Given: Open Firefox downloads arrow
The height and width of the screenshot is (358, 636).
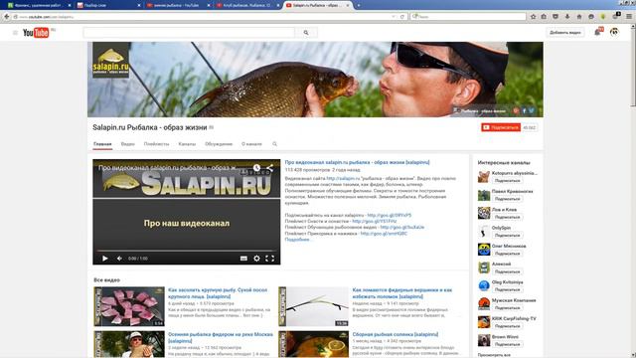Looking at the screenshot, I should [567, 17].
